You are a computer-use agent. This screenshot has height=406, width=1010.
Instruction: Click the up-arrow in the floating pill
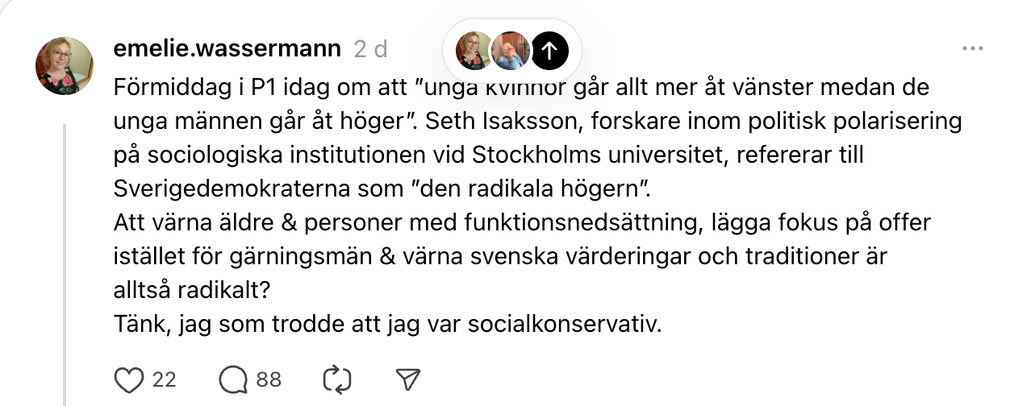[550, 50]
